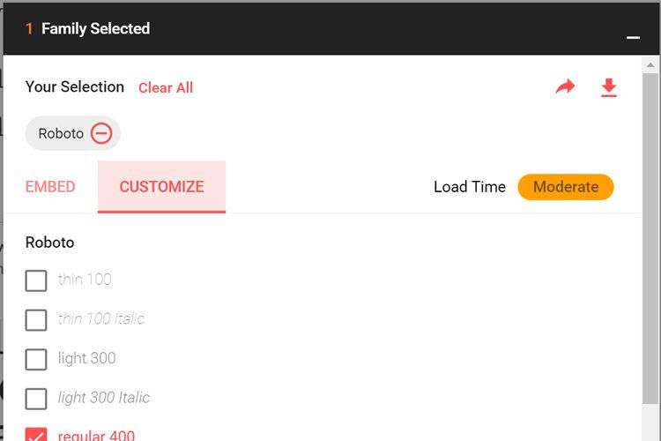Check the thin 100 Italic style
The image size is (661, 441).
(x=36, y=319)
